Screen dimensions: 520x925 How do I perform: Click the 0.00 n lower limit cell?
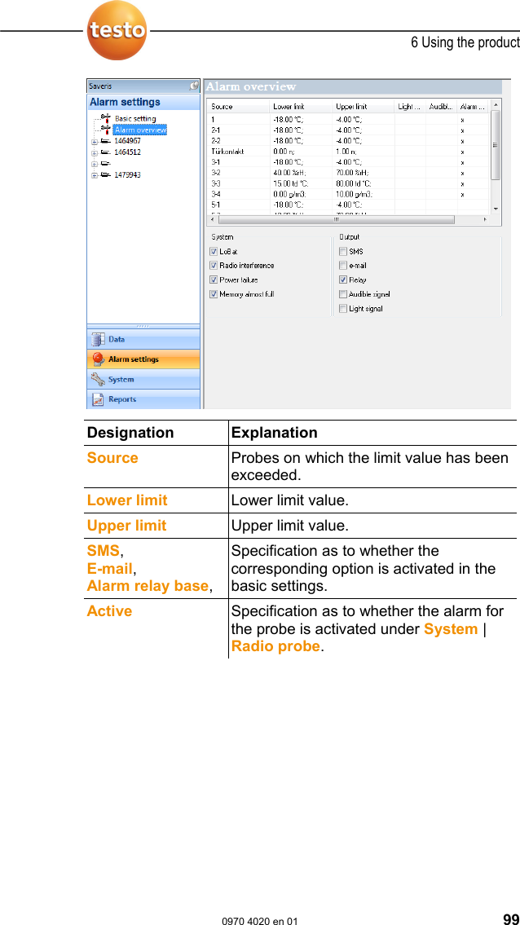[x=301, y=151]
